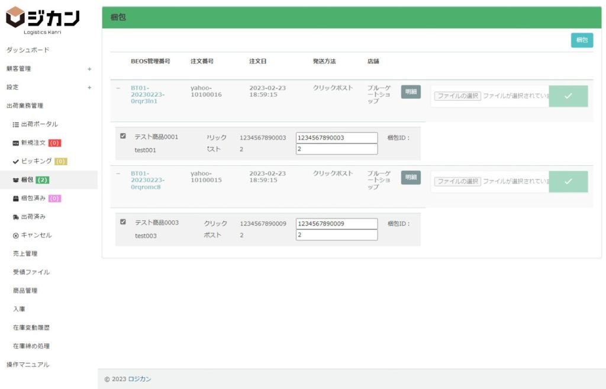Image resolution: width=606 pixels, height=389 pixels.
Task: Open 新規注文 icon in sidebar
Action: [x=16, y=143]
